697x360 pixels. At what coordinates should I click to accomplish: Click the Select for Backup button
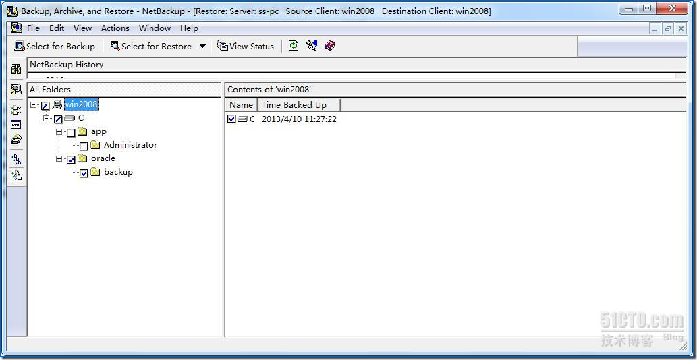pos(55,46)
